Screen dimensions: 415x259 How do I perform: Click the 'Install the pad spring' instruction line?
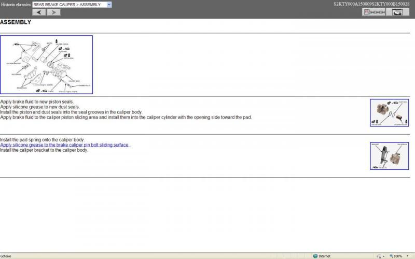[42, 140]
